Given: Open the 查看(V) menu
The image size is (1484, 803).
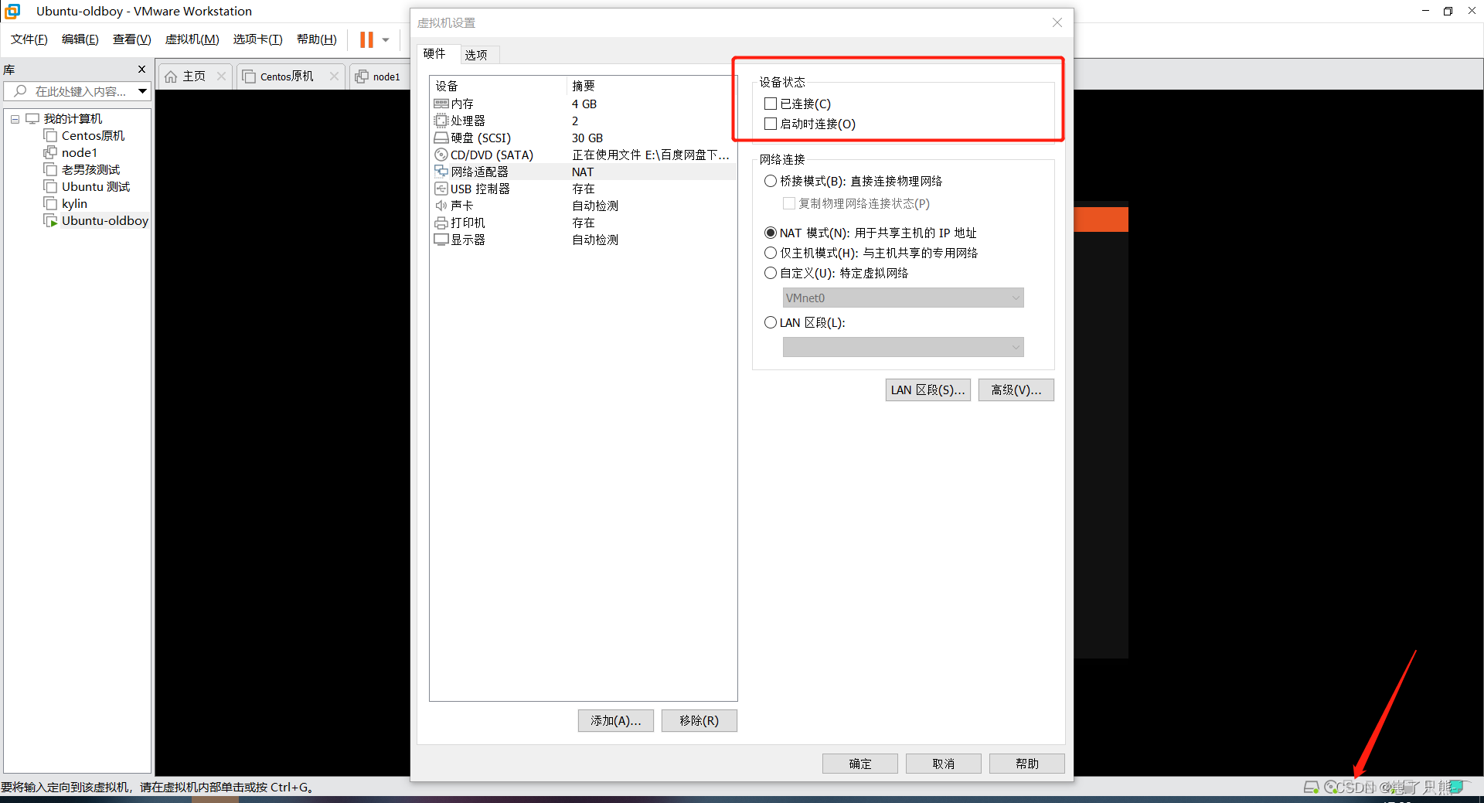Looking at the screenshot, I should 132,39.
